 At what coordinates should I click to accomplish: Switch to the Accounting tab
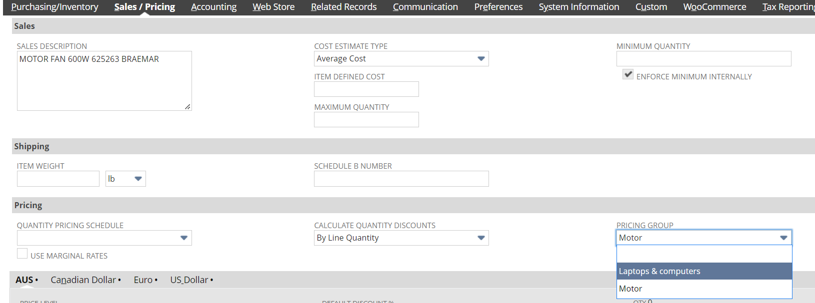point(213,7)
